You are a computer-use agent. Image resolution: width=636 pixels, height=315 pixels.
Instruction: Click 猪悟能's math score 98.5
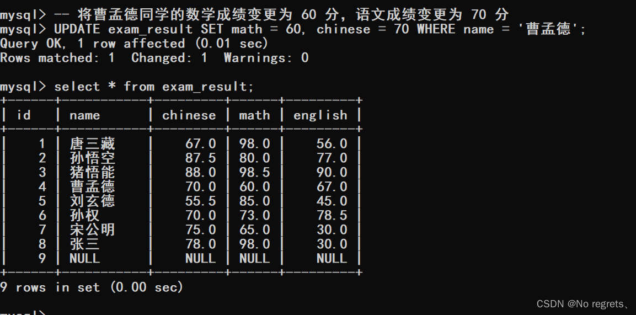coord(254,172)
